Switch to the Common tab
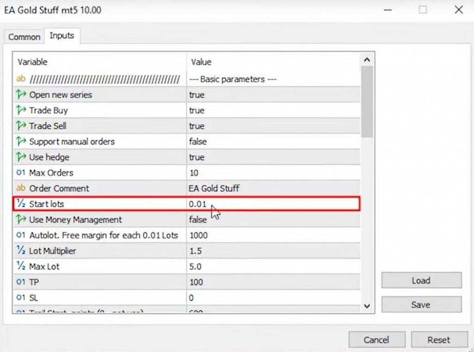The height and width of the screenshot is (352, 474). 24,37
